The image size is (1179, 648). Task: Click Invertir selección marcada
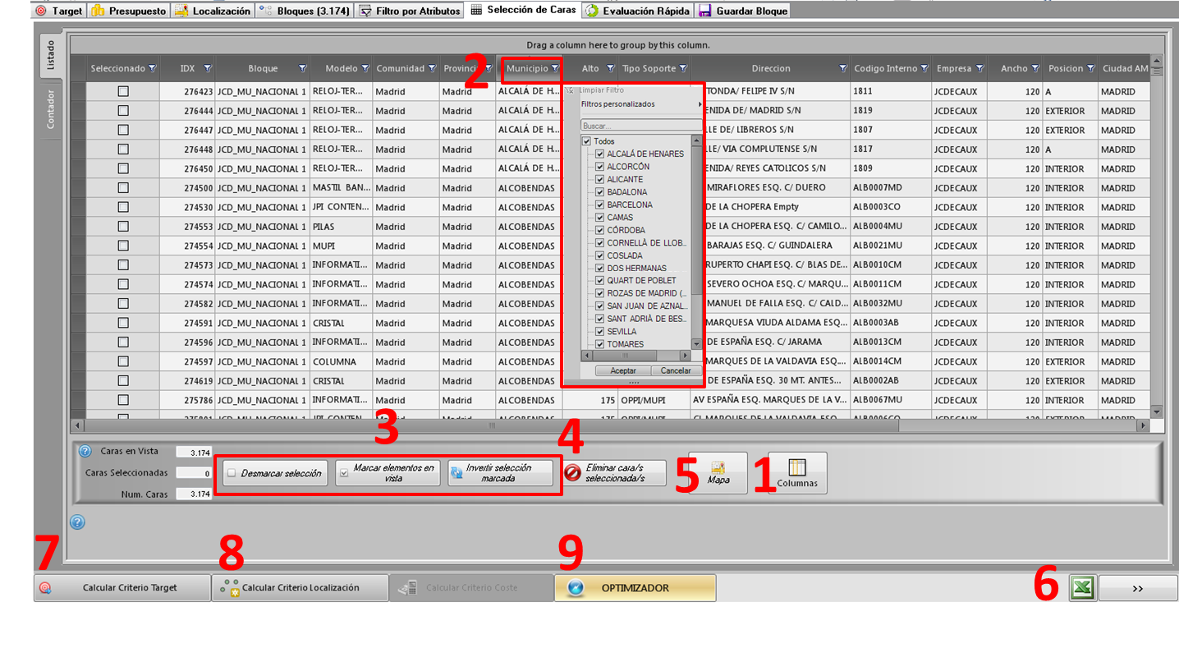point(500,473)
